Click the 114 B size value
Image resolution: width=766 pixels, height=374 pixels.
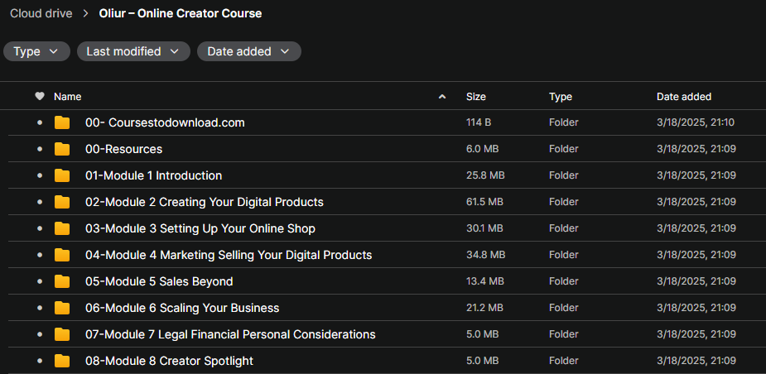[x=479, y=122]
